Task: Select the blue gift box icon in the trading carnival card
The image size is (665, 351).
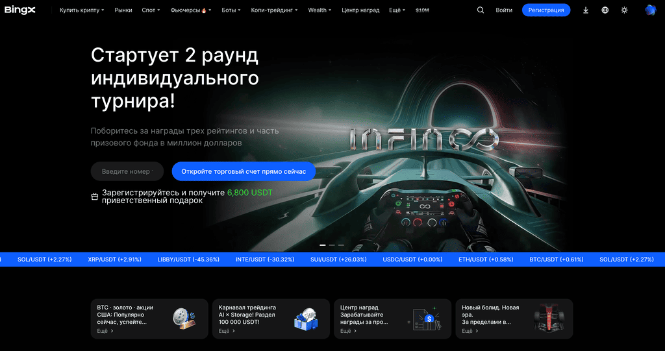Action: coord(306,319)
